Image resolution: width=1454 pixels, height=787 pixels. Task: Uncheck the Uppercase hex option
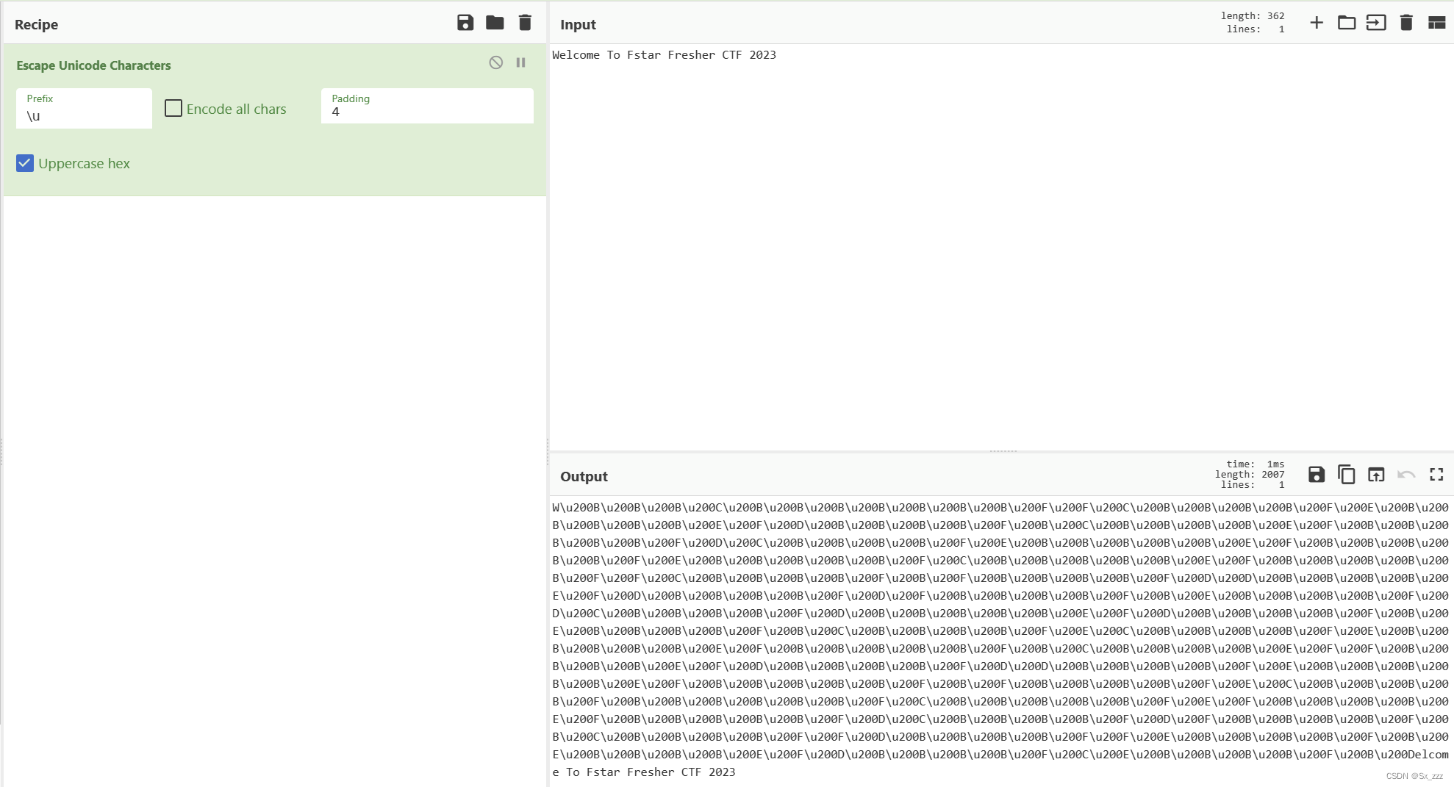[25, 163]
